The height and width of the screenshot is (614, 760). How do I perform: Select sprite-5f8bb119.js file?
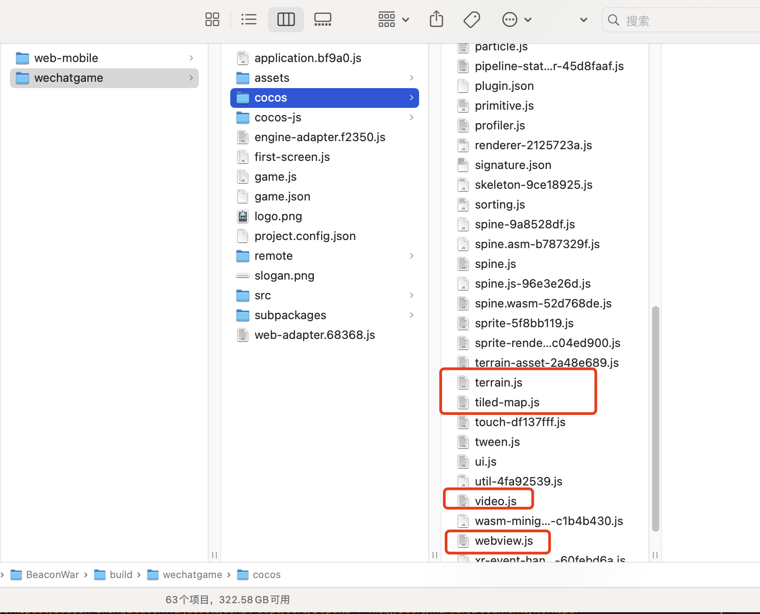point(545,323)
